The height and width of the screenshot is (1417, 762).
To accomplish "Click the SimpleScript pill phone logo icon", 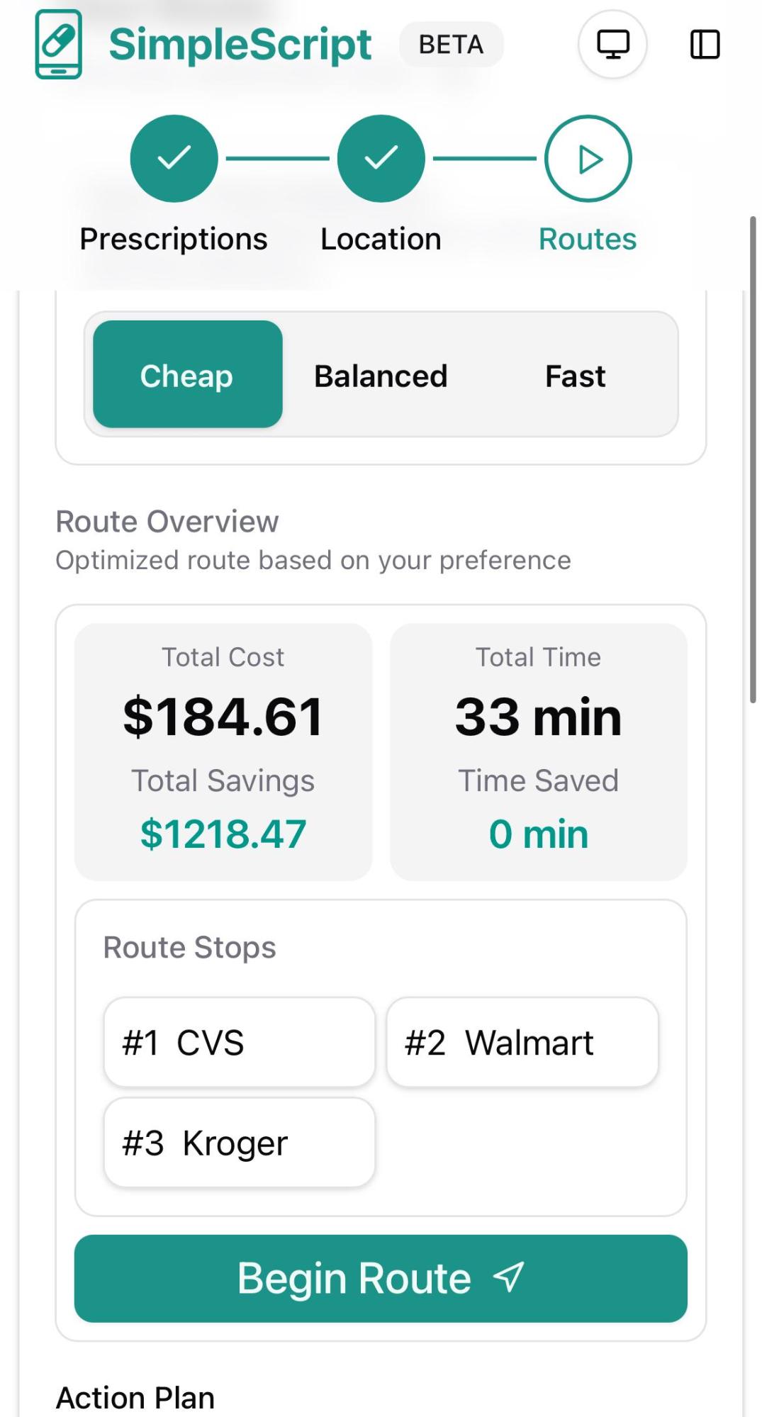I will click(x=59, y=44).
